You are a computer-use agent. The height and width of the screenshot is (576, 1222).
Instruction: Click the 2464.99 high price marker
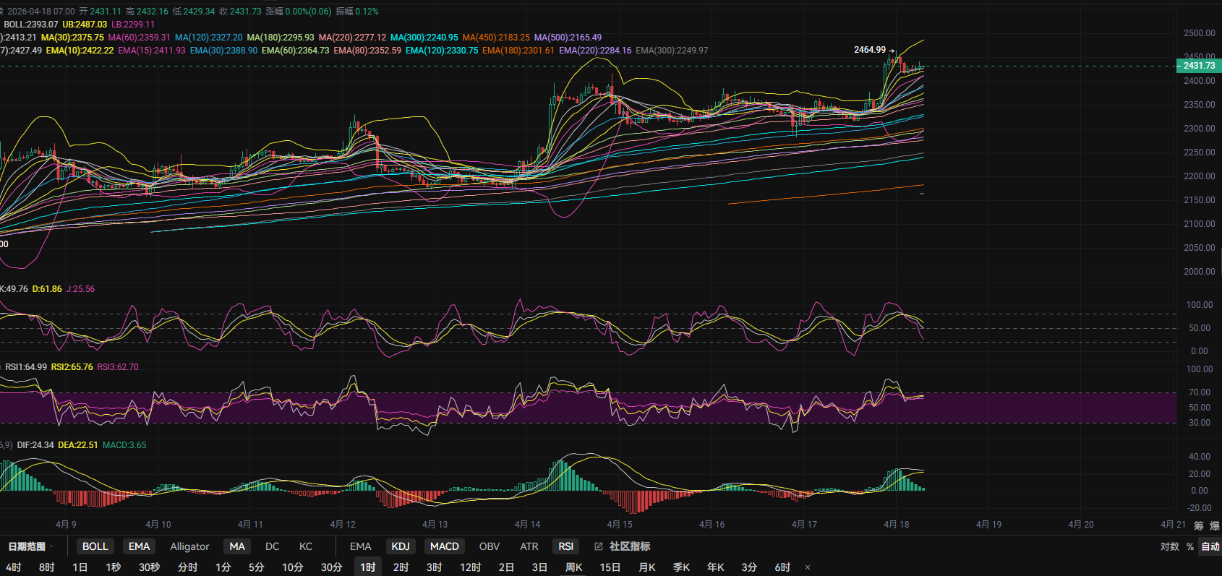869,50
